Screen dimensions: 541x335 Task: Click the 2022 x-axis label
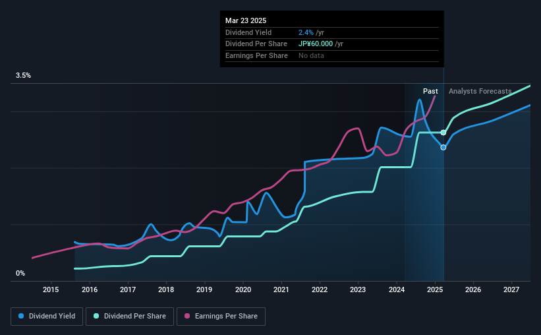[320, 289]
